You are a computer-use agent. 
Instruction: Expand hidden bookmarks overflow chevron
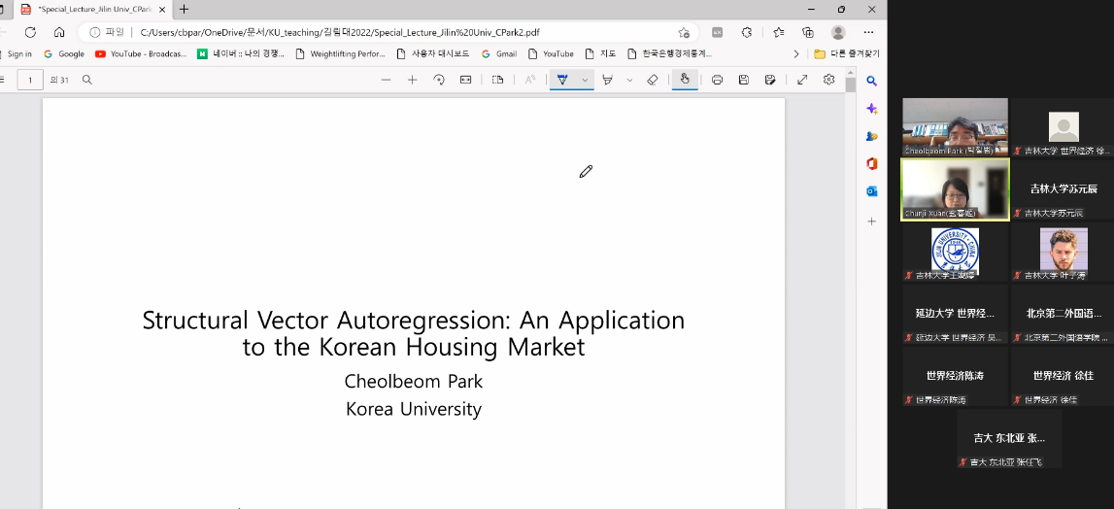tap(796, 53)
